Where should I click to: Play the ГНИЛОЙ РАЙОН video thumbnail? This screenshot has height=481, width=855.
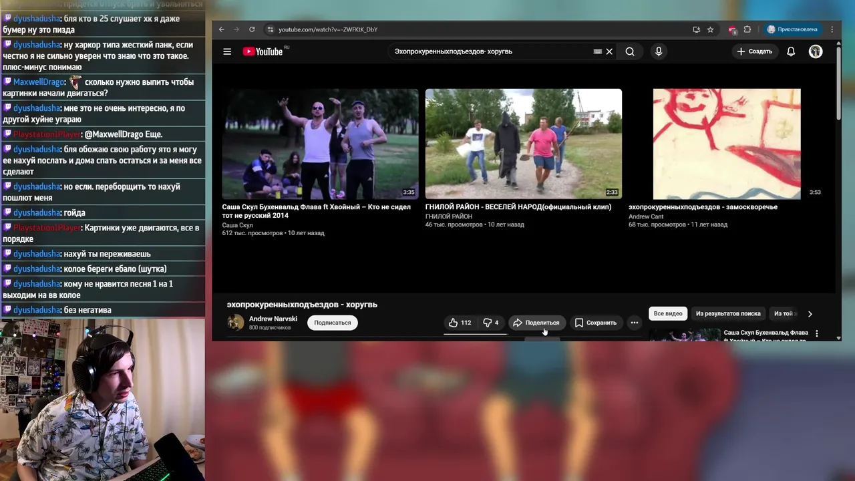point(523,144)
